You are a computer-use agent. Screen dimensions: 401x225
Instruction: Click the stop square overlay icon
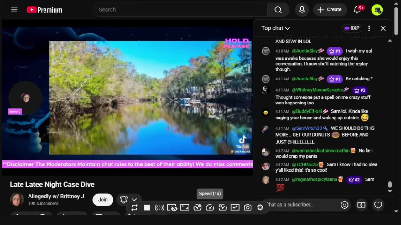(147, 207)
